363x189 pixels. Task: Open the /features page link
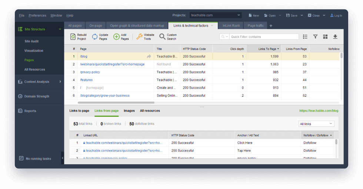point(86,80)
